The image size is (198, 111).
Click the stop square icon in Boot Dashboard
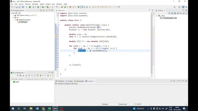(x=24, y=76)
